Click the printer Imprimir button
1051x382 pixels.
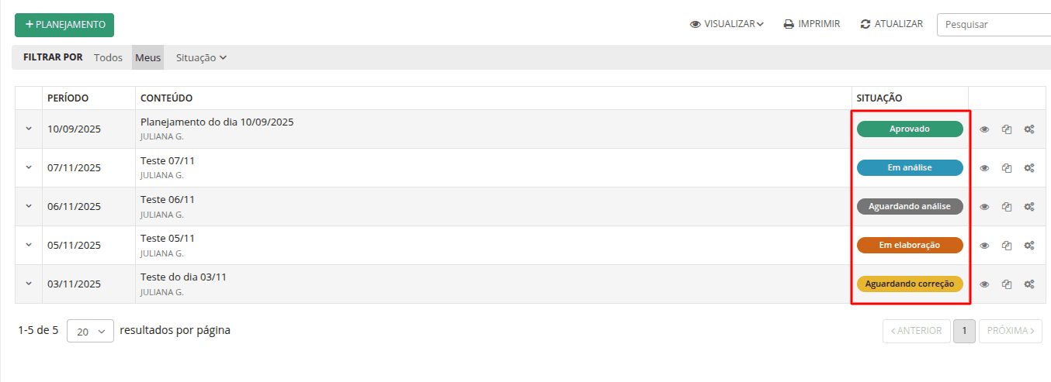coord(812,24)
